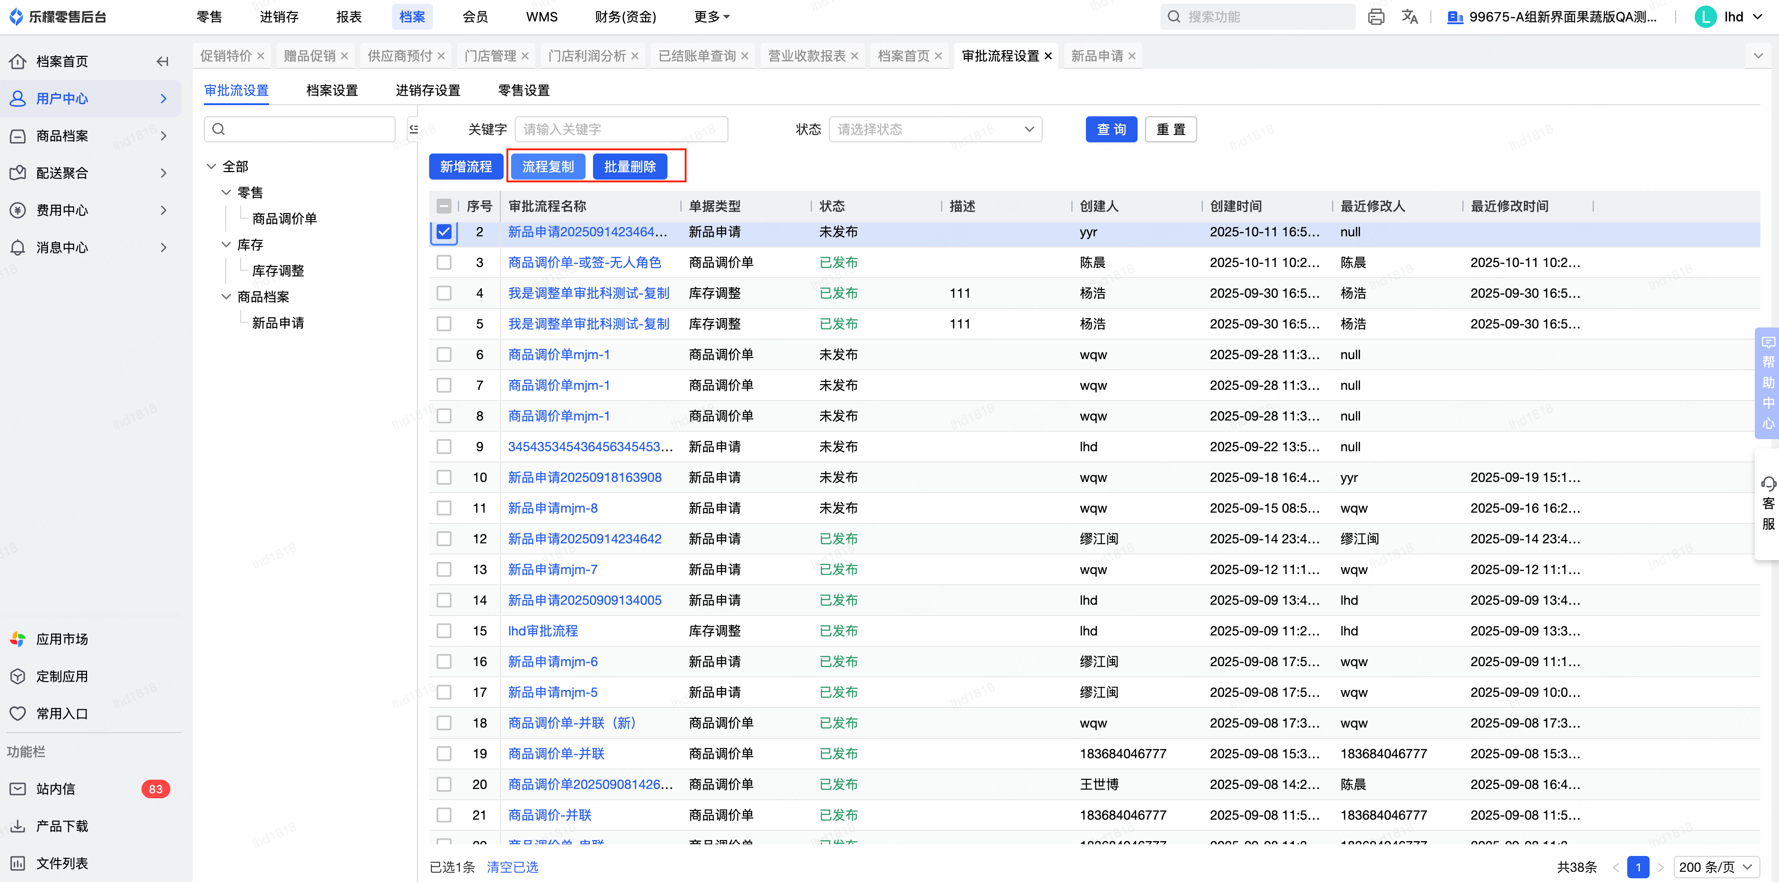Image resolution: width=1779 pixels, height=882 pixels.
Task: Switch to the 档案设置 tab
Action: (x=332, y=90)
